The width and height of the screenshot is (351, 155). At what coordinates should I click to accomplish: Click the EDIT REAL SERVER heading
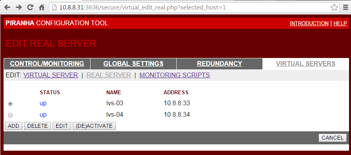point(51,43)
